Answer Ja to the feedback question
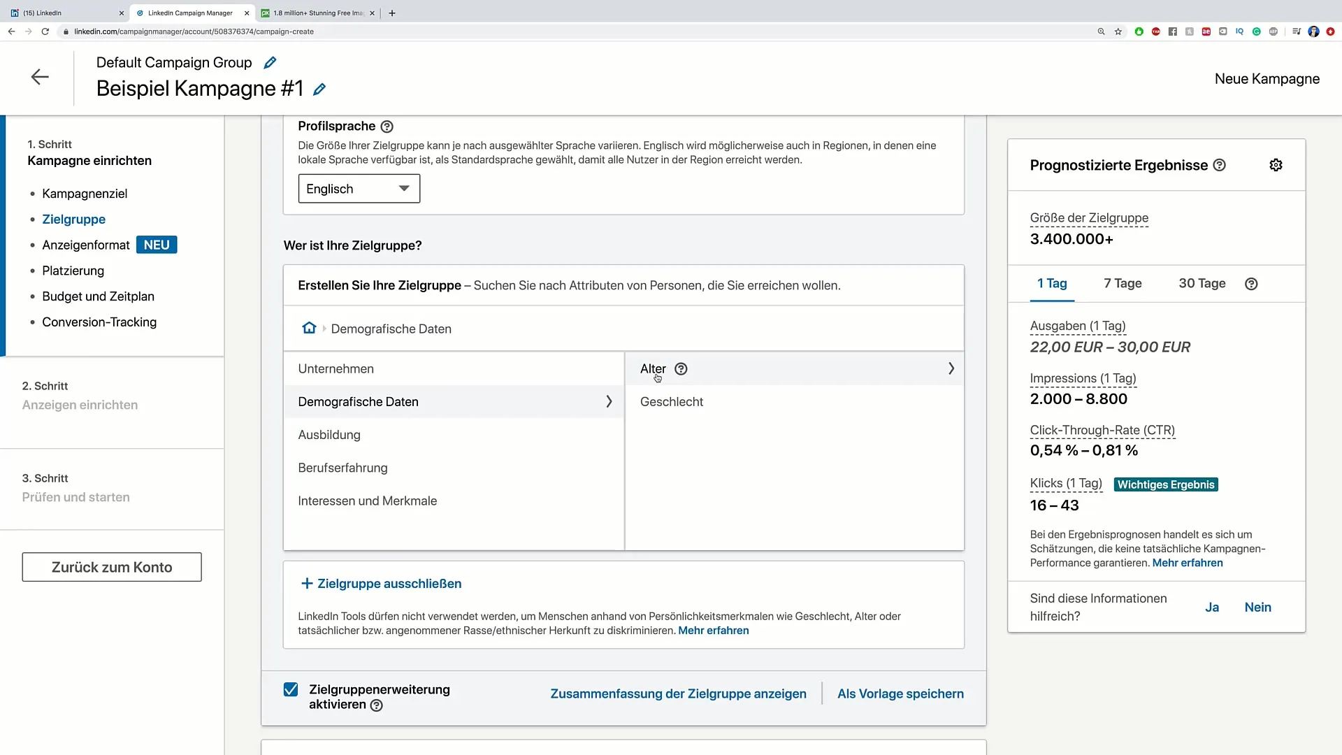 click(1212, 607)
